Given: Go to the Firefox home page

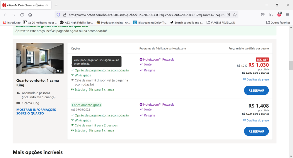Looking at the screenshot, I should click(x=30, y=15).
